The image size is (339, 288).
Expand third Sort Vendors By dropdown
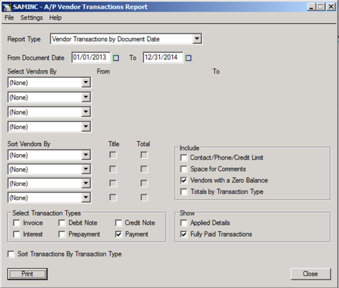tap(86, 184)
